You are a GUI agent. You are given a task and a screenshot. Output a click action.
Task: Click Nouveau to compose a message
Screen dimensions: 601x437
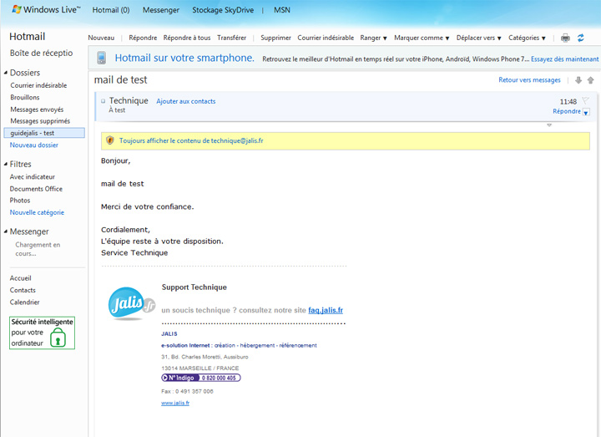(x=101, y=38)
